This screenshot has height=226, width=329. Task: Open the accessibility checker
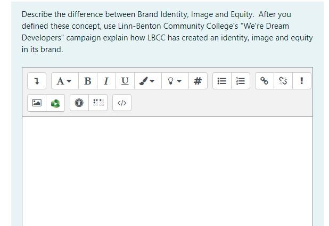(79, 103)
